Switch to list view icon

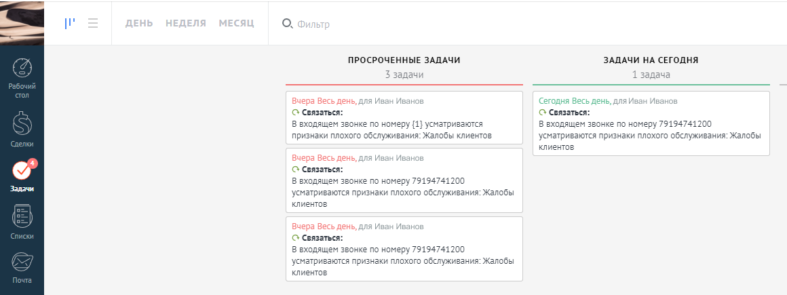(x=93, y=23)
